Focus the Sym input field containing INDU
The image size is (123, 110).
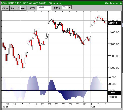coord(44,8)
